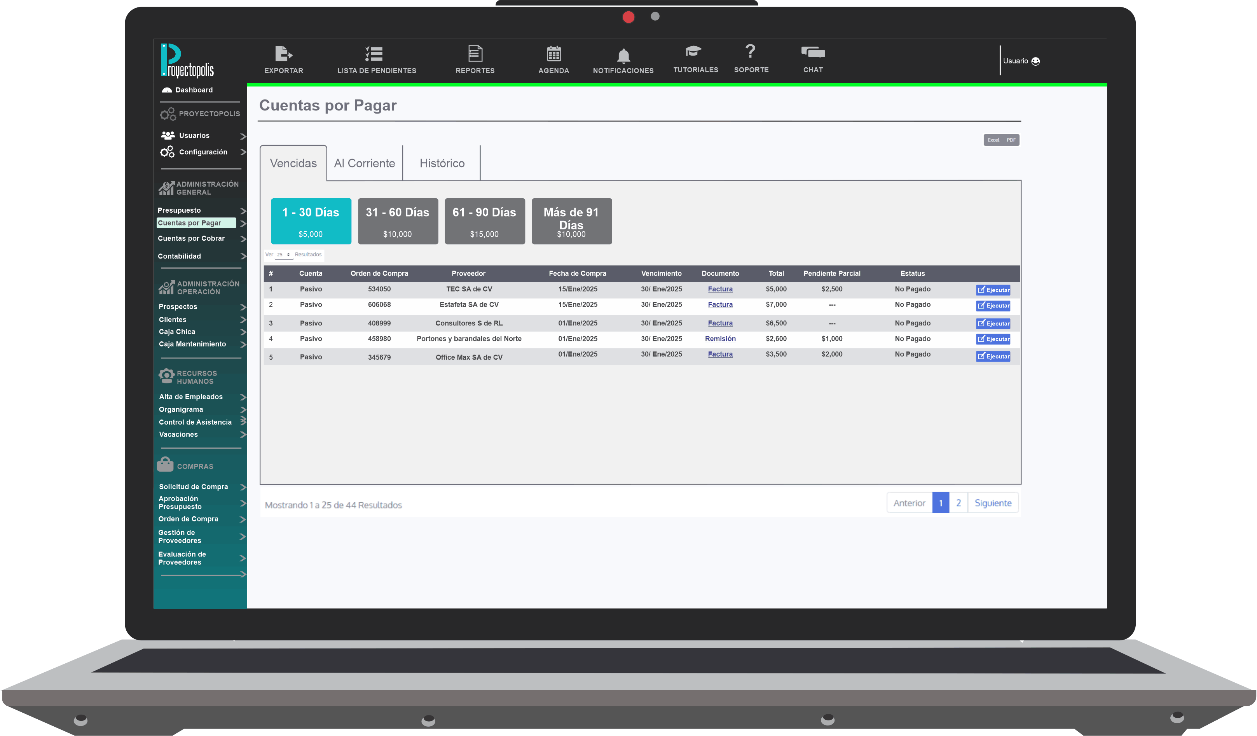This screenshot has width=1257, height=736.
Task: Expand the Contabilidad sidebar arrow
Action: pos(243,257)
